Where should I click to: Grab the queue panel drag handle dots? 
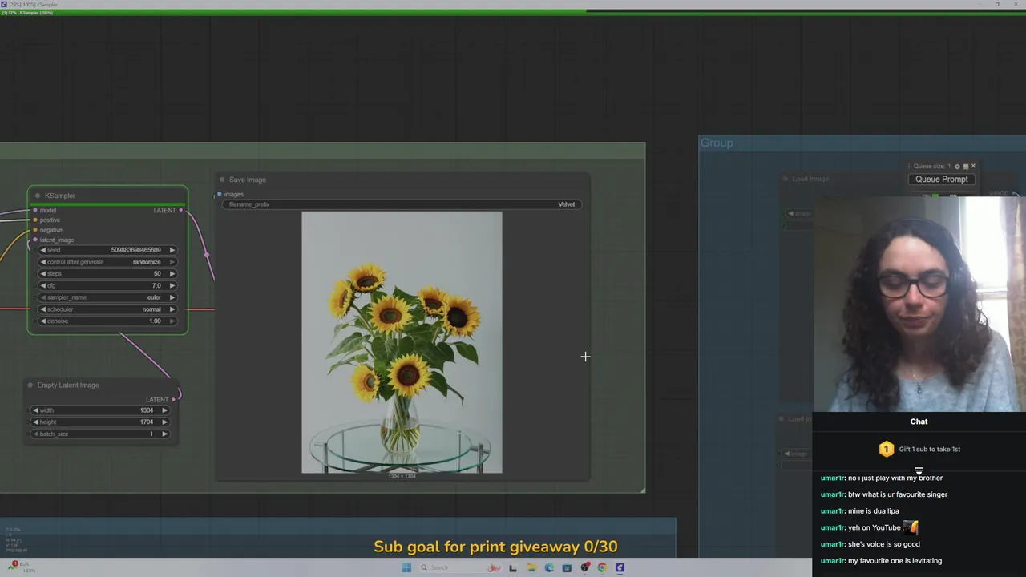click(x=908, y=167)
